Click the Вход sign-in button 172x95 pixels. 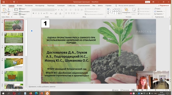(x=147, y=2)
